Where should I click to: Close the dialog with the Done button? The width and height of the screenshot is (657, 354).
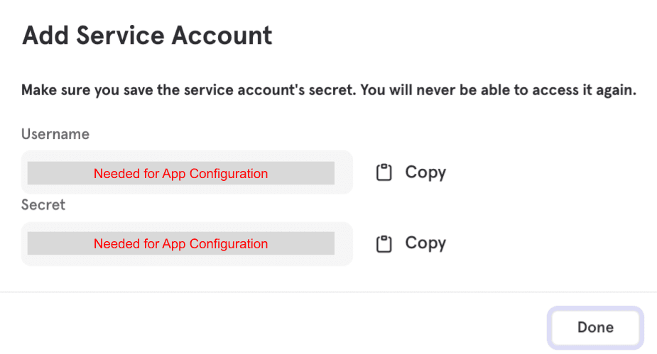coord(595,327)
